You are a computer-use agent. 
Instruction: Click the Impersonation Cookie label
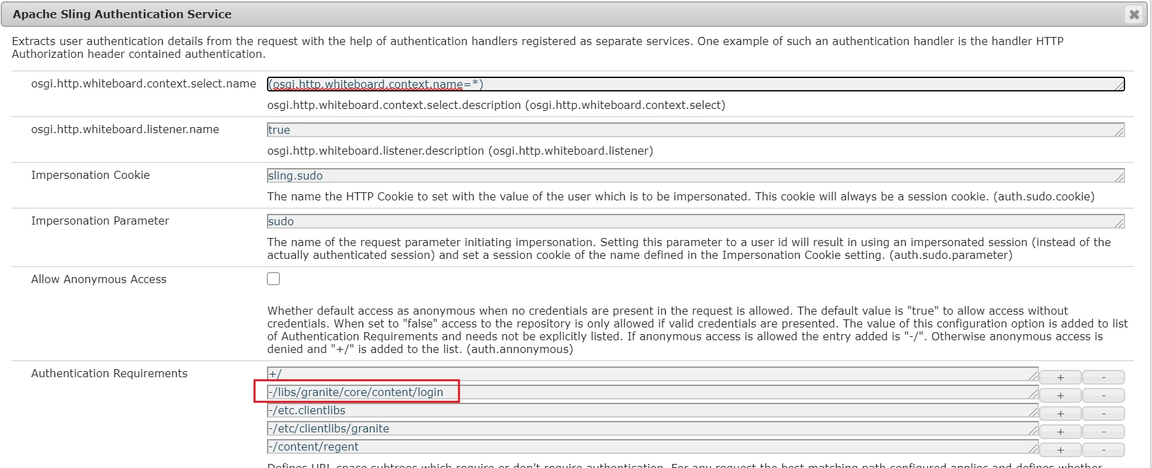[x=91, y=175]
